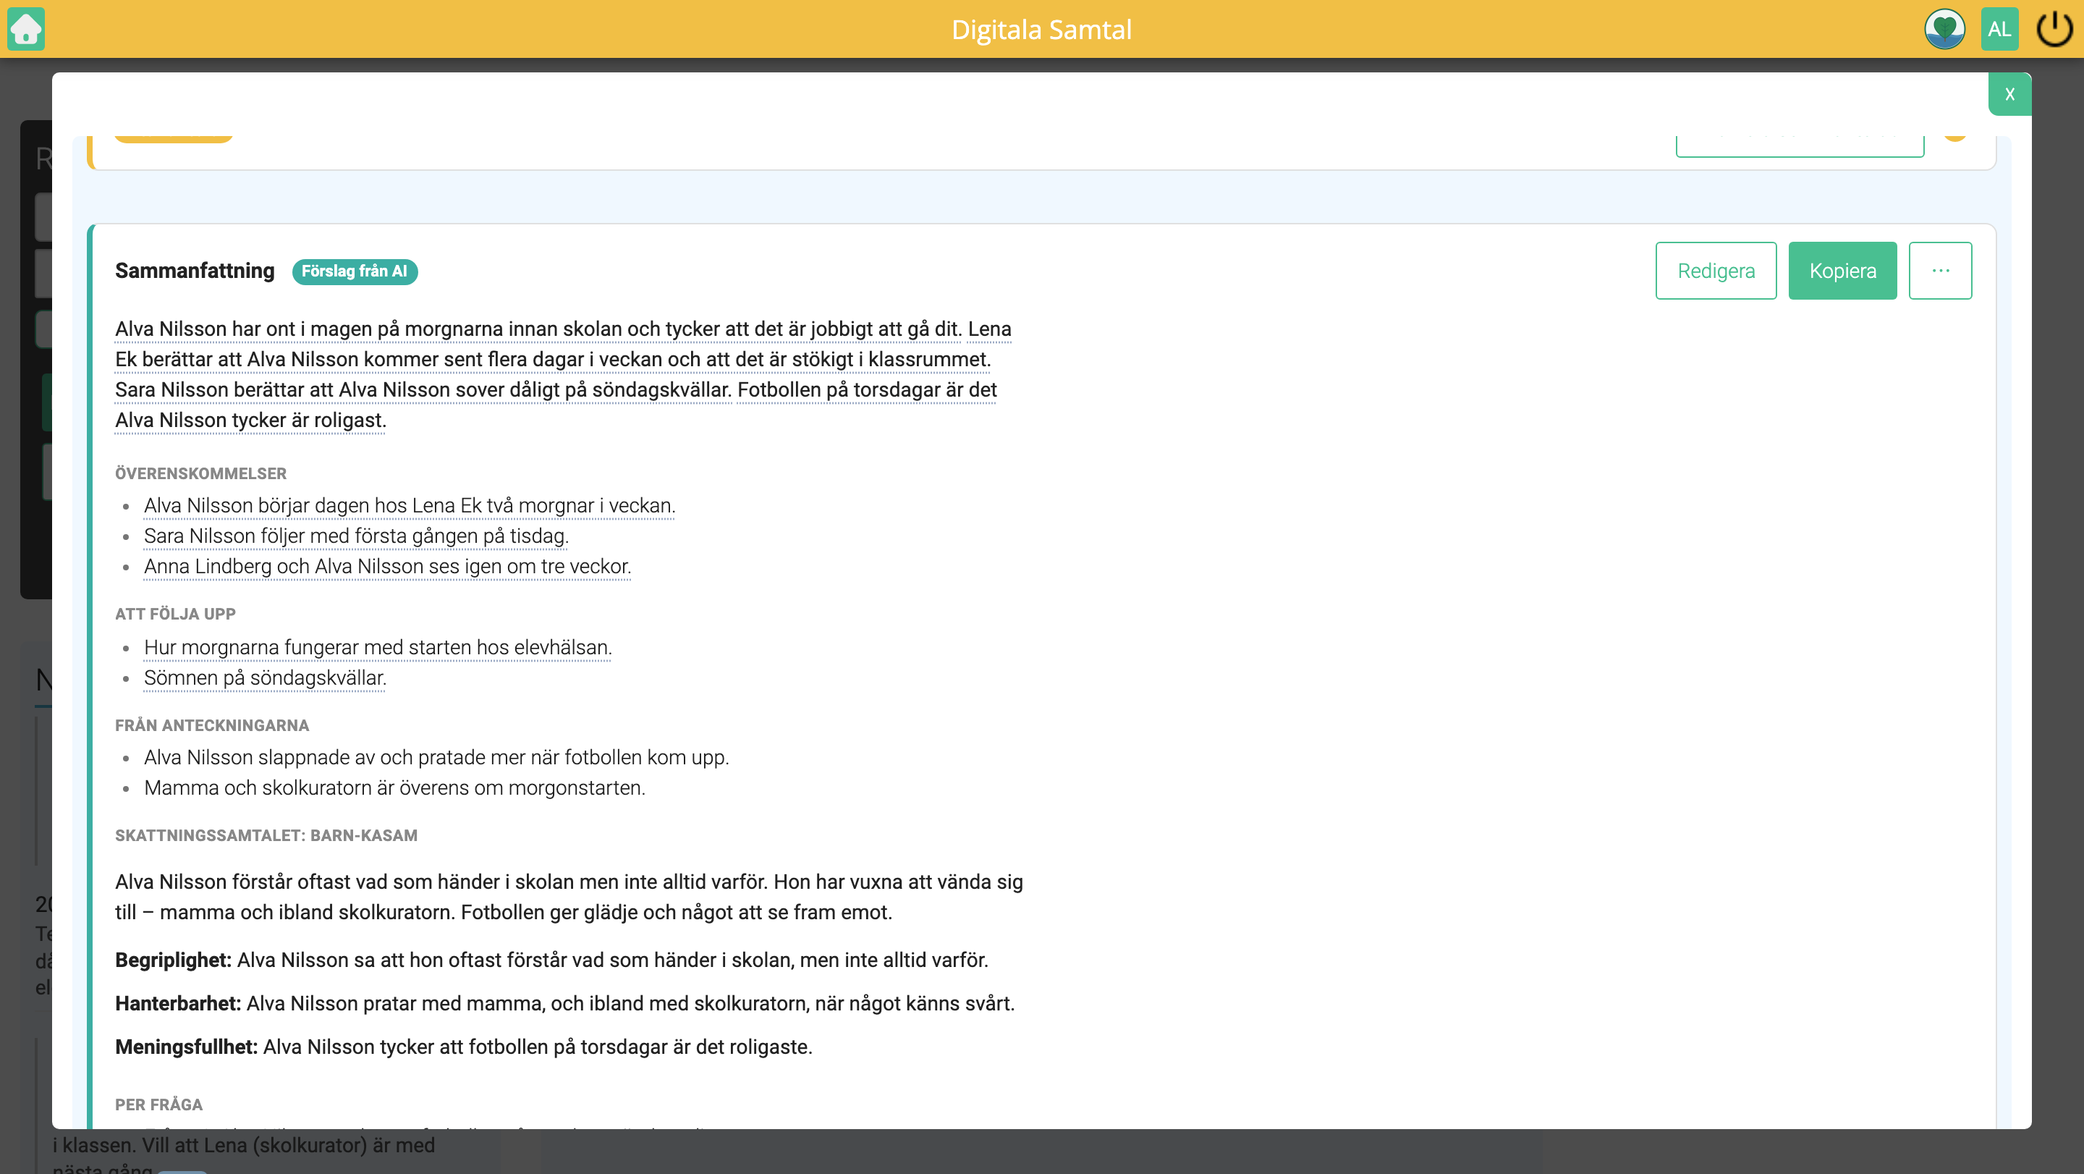2084x1174 pixels.
Task: Open the three-dot more options menu
Action: 1940,270
